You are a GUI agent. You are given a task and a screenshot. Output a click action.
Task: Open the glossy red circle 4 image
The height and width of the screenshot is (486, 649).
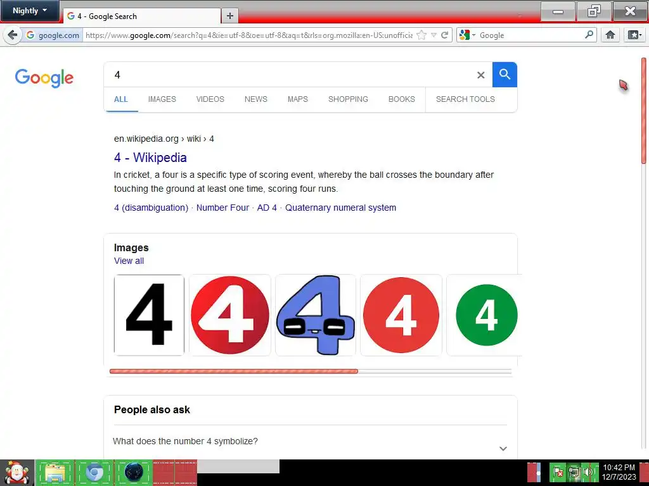pyautogui.click(x=229, y=315)
